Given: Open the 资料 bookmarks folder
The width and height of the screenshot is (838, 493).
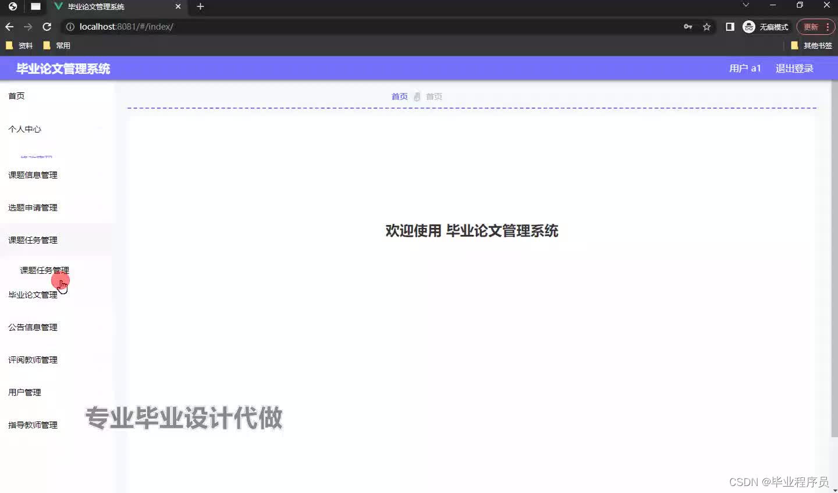Looking at the screenshot, I should tap(19, 45).
